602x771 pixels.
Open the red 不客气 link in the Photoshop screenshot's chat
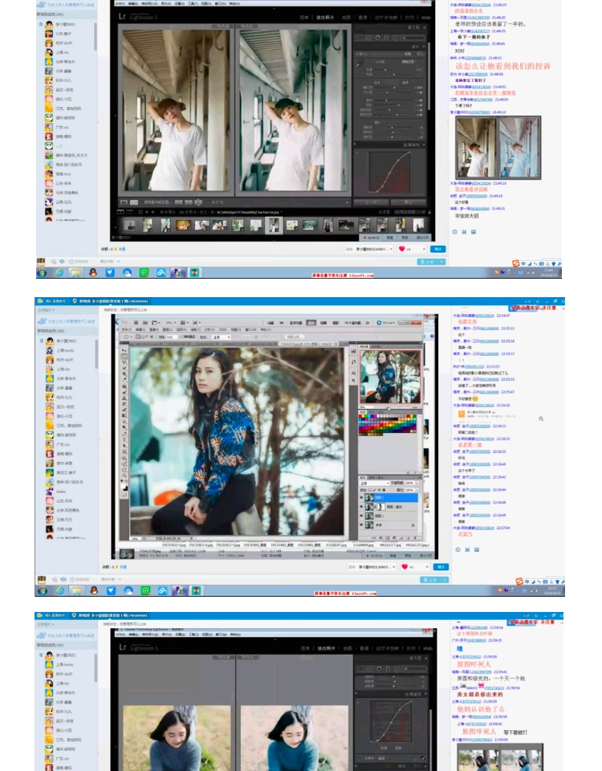pos(466,534)
